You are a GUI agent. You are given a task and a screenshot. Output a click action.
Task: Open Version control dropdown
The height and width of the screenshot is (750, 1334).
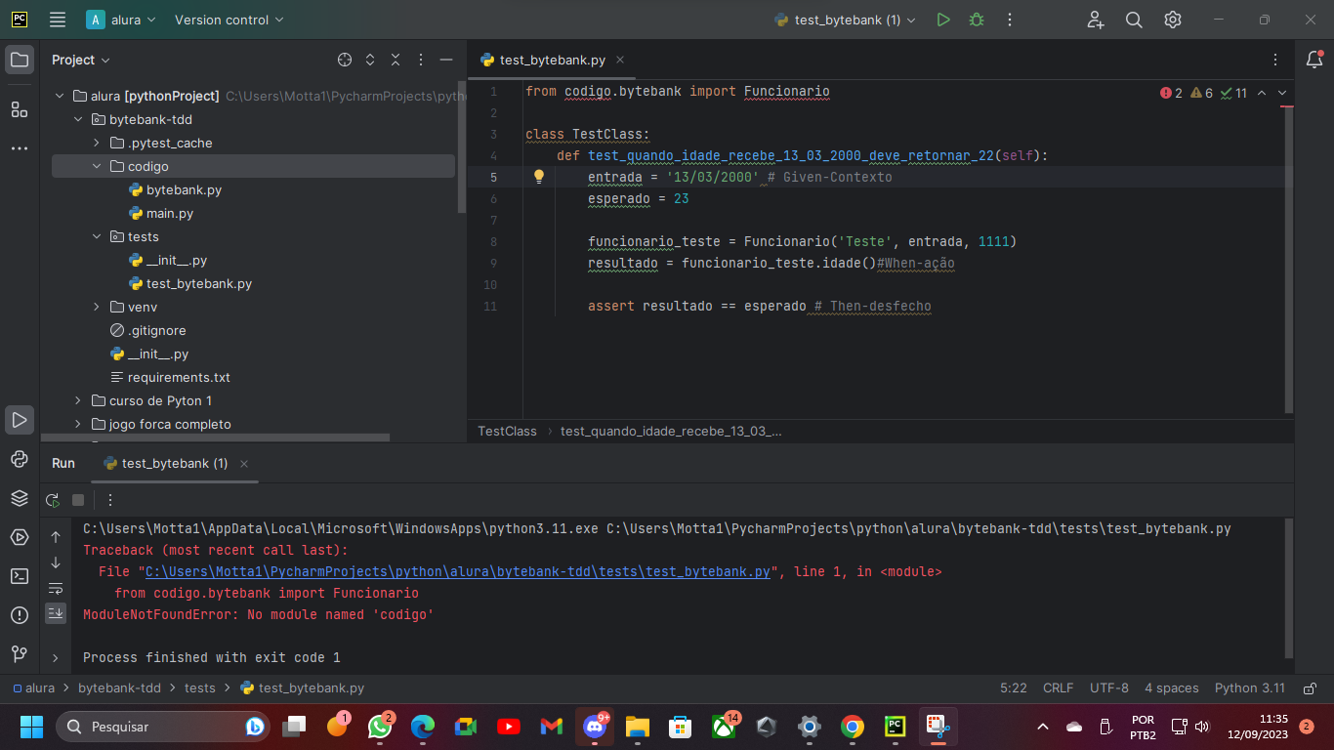coord(229,20)
